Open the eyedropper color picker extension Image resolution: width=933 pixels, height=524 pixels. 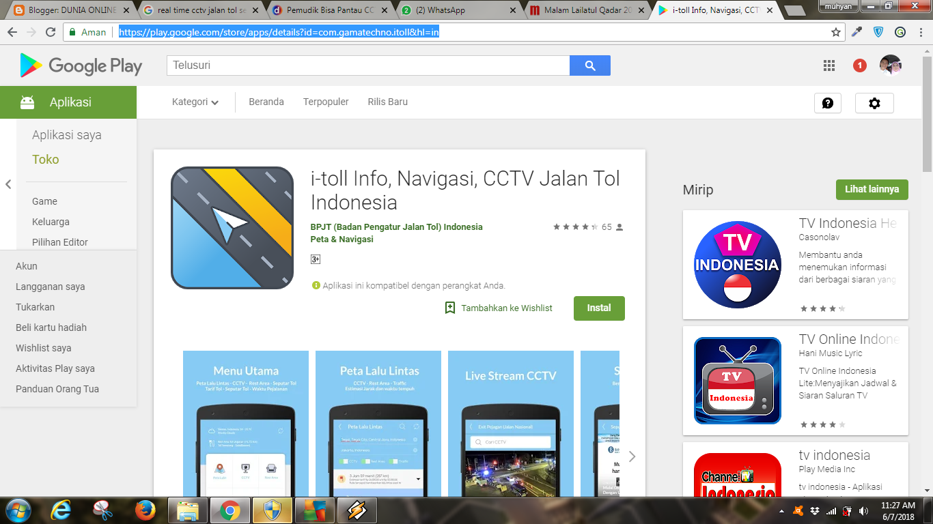tap(857, 32)
